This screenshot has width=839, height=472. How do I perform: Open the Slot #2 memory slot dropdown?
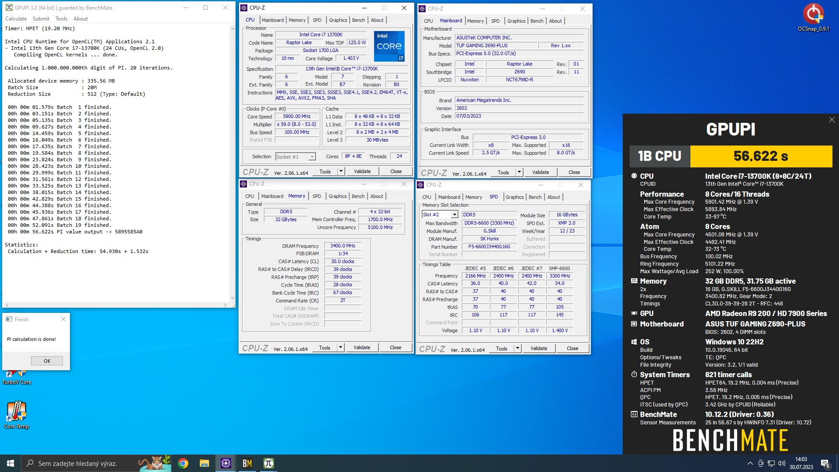pyautogui.click(x=440, y=215)
